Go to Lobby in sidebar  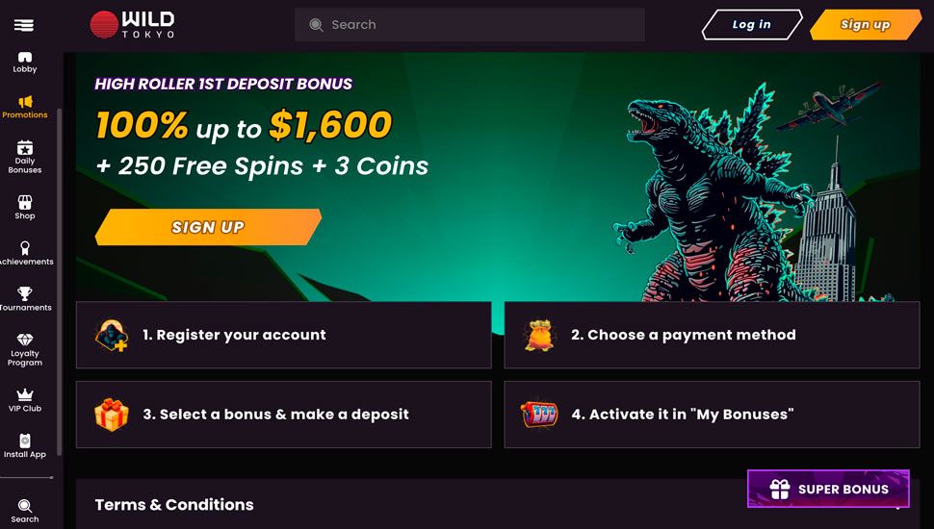point(25,61)
